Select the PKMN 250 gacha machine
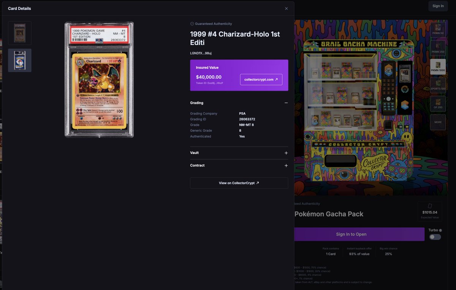This screenshot has width=456, height=290. click(x=438, y=48)
